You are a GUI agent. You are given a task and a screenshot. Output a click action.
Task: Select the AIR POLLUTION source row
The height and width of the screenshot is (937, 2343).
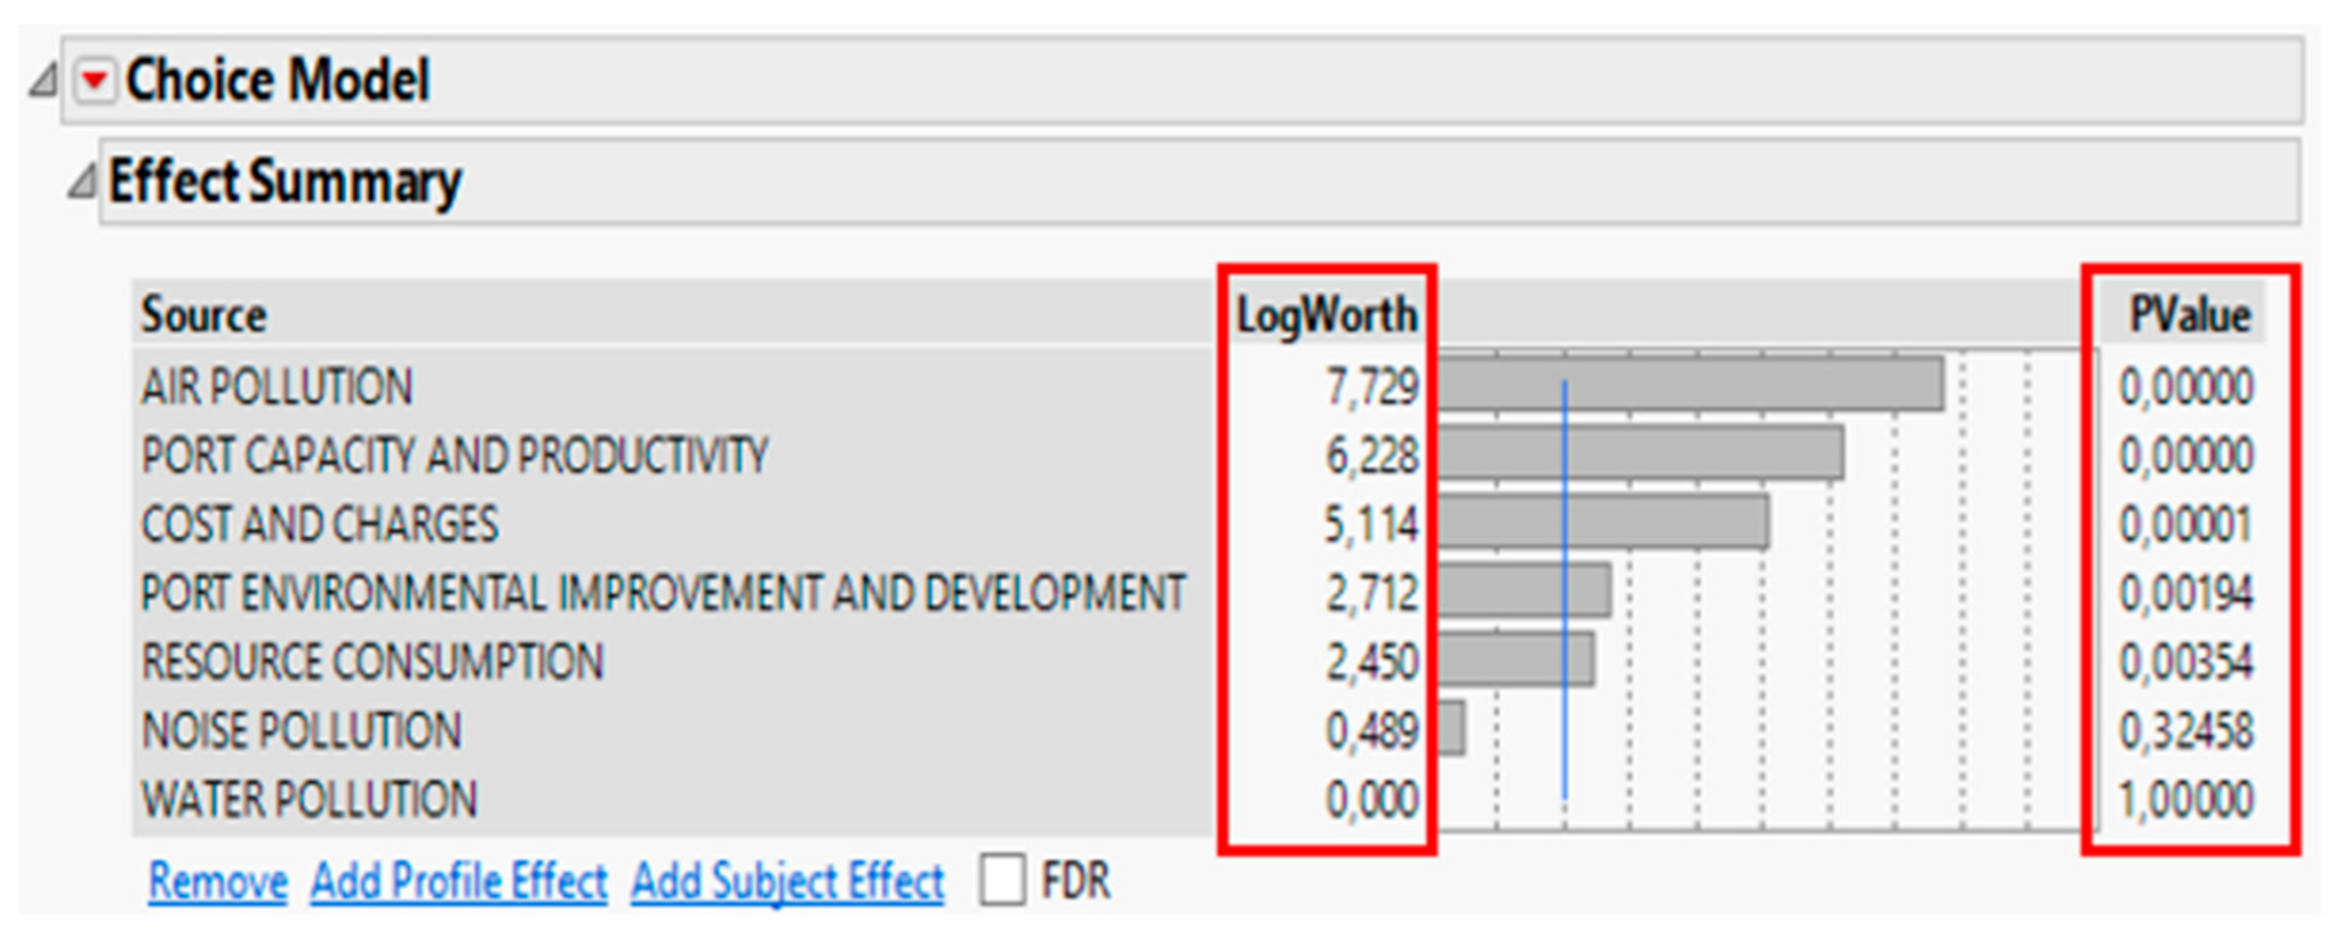[x=278, y=386]
